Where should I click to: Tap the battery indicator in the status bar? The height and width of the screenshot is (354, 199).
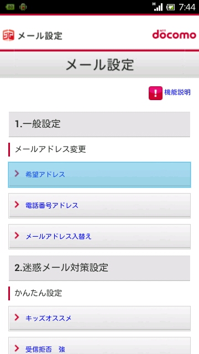pos(170,7)
